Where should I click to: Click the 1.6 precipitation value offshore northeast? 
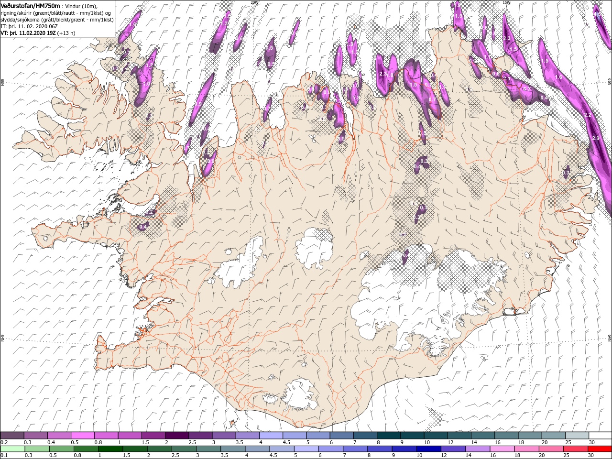tap(557, 77)
